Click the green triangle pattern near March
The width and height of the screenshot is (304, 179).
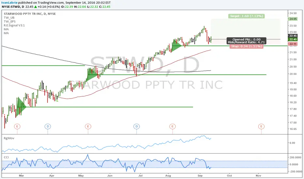(x=21, y=107)
